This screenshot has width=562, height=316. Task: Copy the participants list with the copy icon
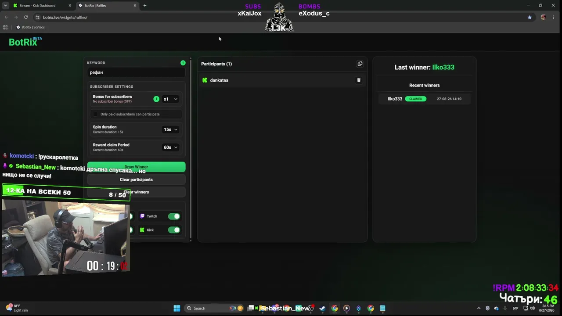360,64
